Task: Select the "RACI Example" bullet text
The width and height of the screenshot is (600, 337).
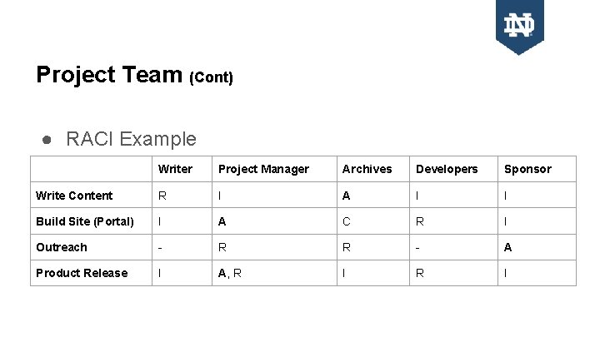Action: [x=131, y=139]
